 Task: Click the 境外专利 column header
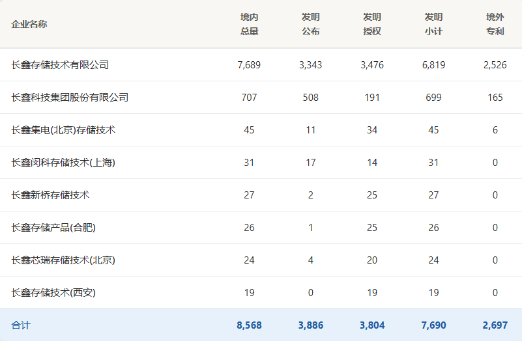tap(495, 24)
